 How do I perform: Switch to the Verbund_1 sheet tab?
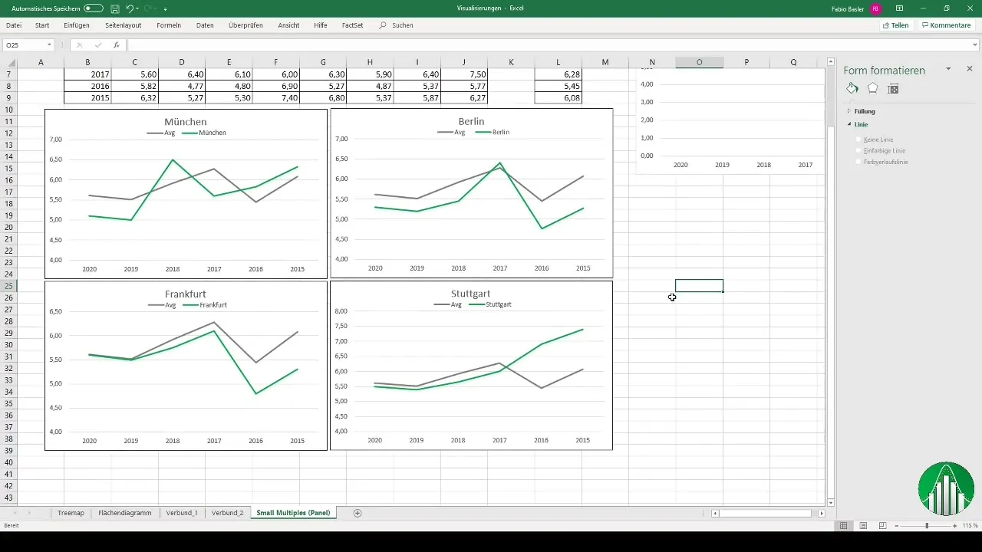[x=182, y=513]
